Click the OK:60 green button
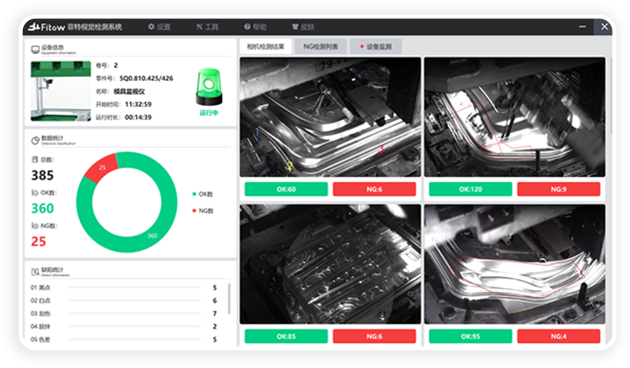This screenshot has width=630, height=368. 286,189
